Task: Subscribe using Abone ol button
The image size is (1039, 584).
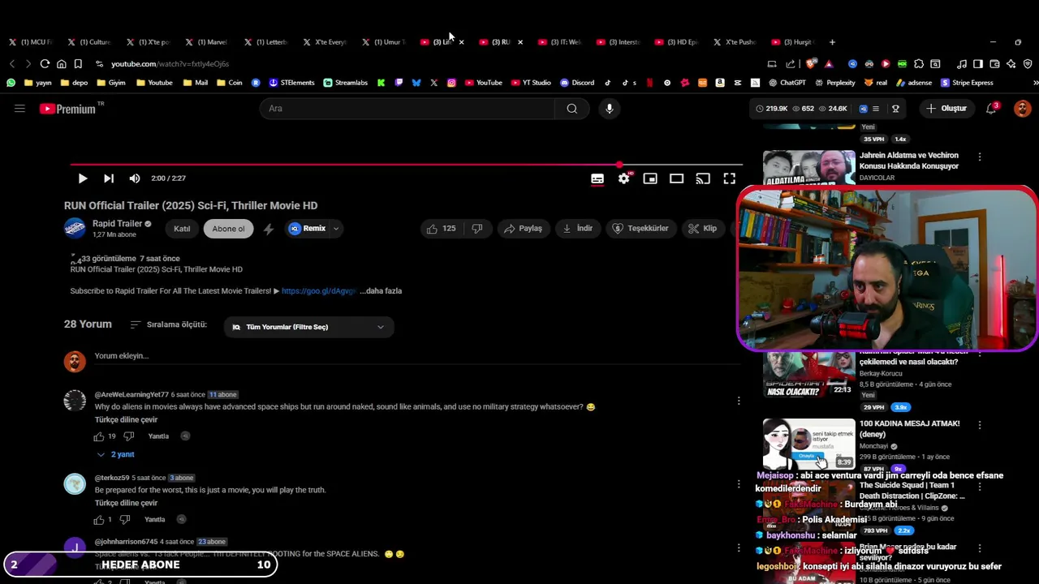Action: tap(228, 229)
